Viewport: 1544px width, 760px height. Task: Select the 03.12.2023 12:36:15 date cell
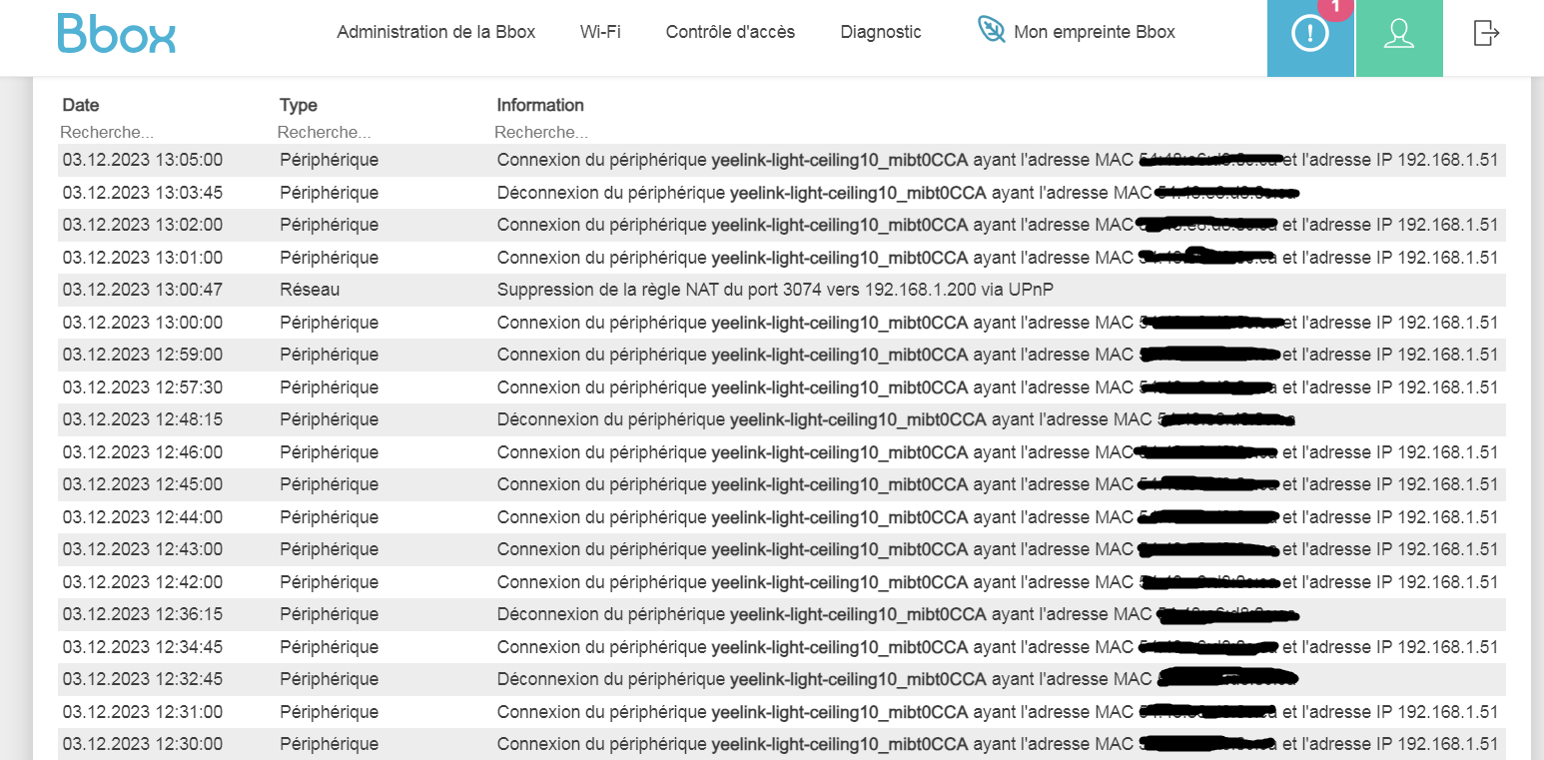143,614
